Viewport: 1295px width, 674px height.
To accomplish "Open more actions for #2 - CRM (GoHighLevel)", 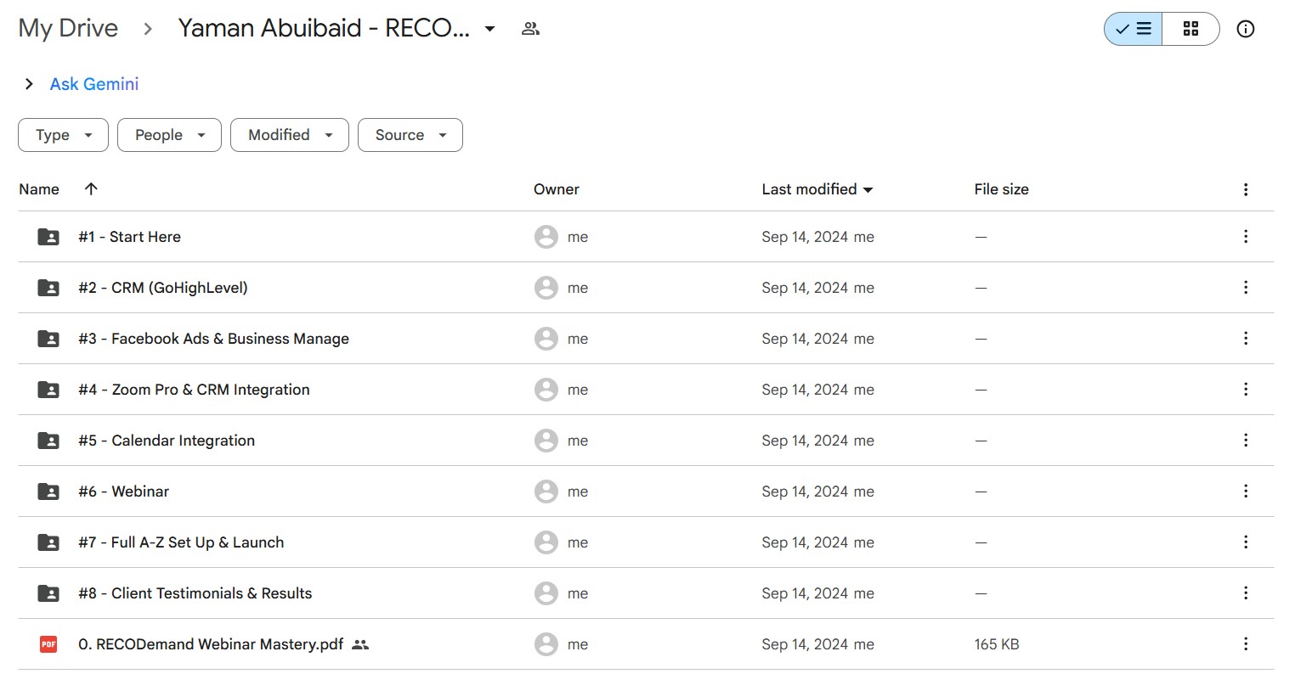I will click(1246, 288).
